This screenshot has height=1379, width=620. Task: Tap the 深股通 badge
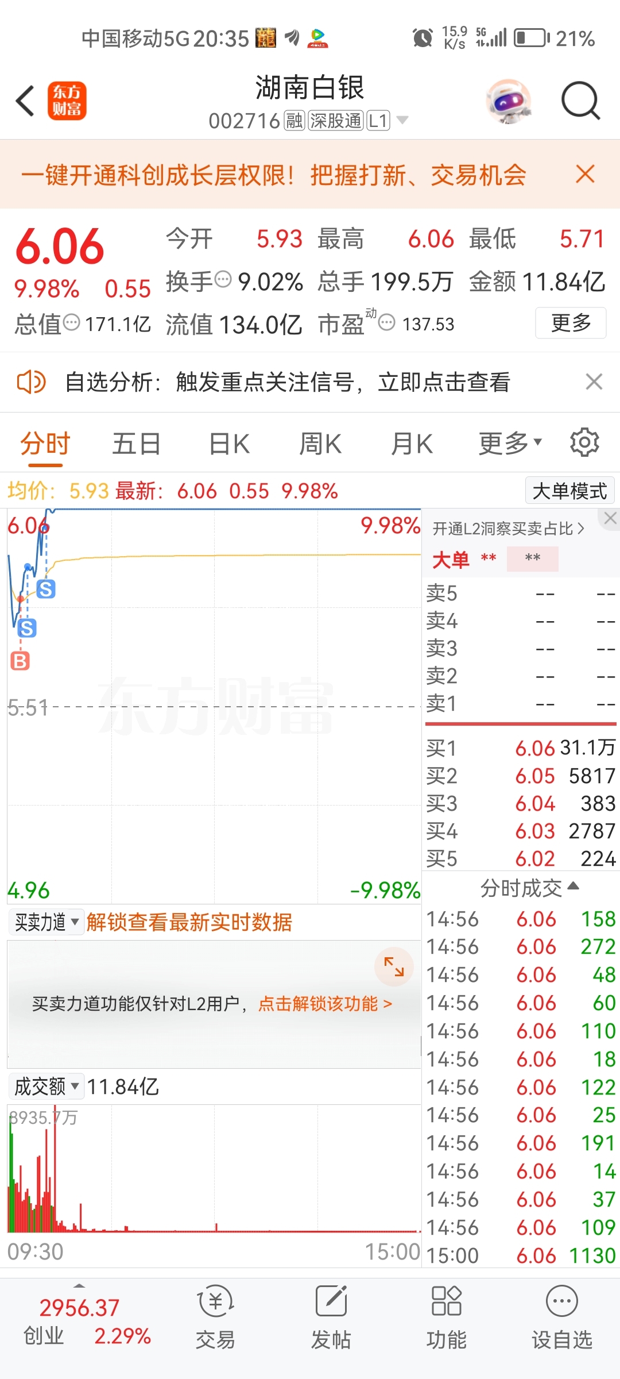(336, 121)
